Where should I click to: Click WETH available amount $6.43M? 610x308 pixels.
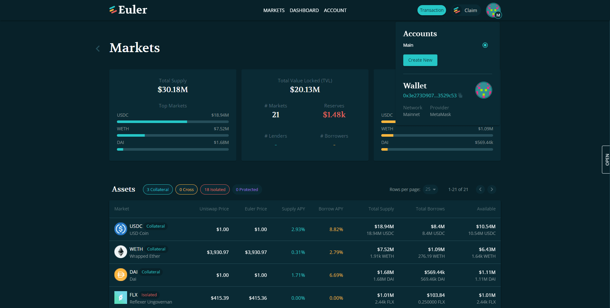point(487,249)
